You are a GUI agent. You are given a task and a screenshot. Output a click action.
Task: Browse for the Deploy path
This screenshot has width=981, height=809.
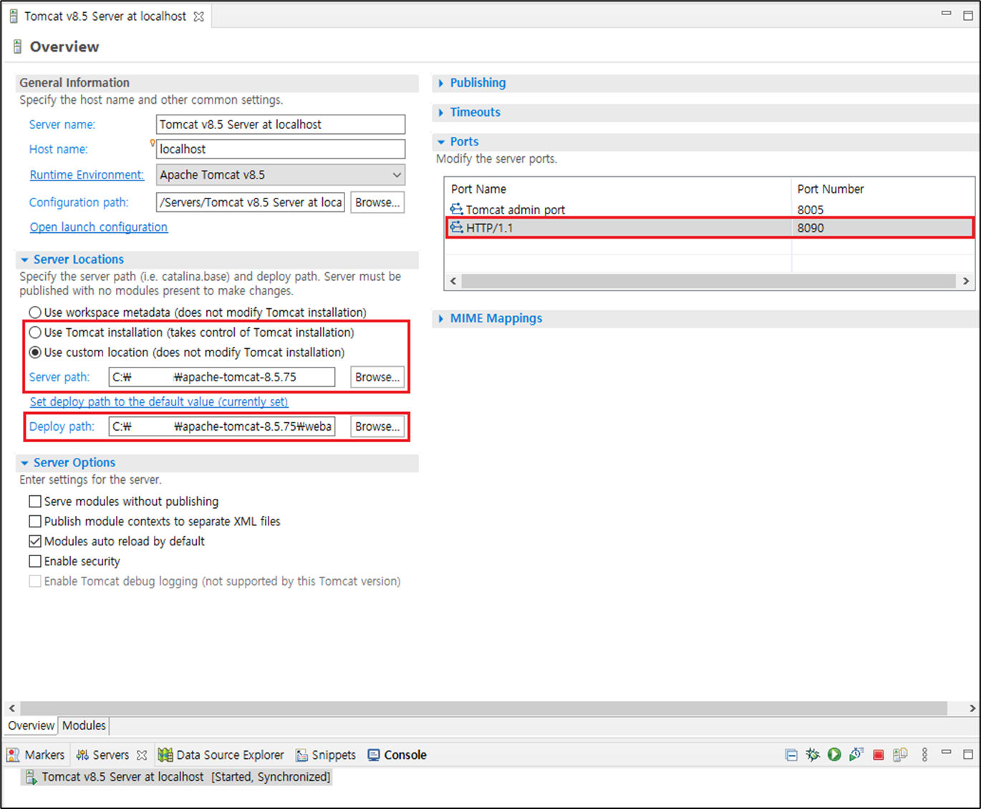click(377, 426)
